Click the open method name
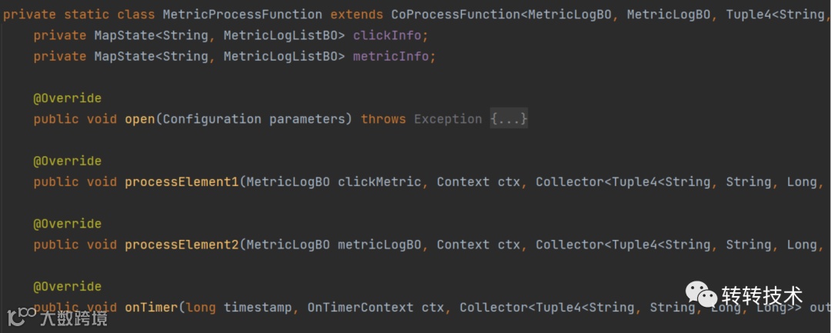Screen dimensions: 831x333 [x=140, y=119]
